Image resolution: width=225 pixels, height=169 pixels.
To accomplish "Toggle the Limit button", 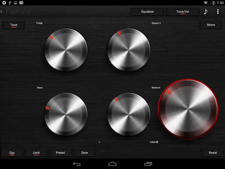I will (36, 153).
